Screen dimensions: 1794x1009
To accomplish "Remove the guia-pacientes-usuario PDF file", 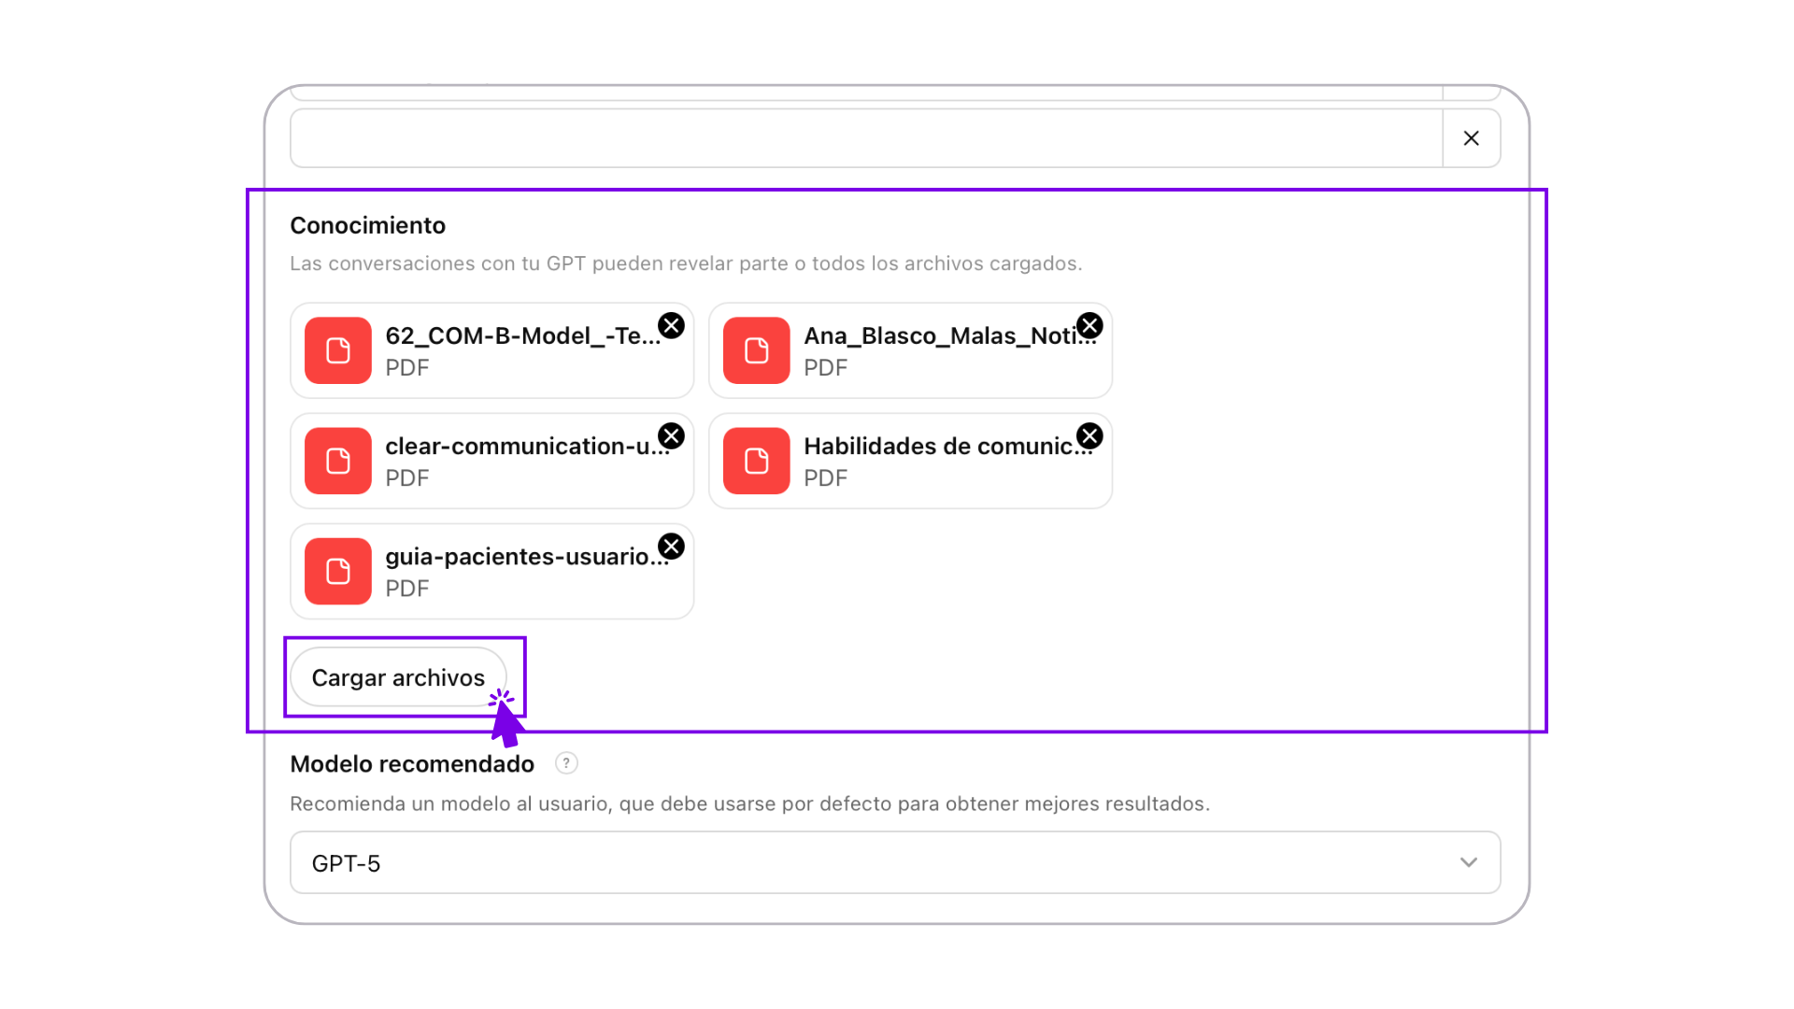I will tap(671, 546).
